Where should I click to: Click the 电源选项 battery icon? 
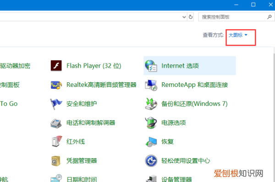(151, 123)
